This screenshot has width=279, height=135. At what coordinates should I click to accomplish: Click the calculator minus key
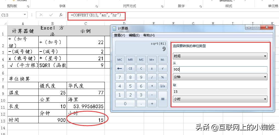pos(152,95)
